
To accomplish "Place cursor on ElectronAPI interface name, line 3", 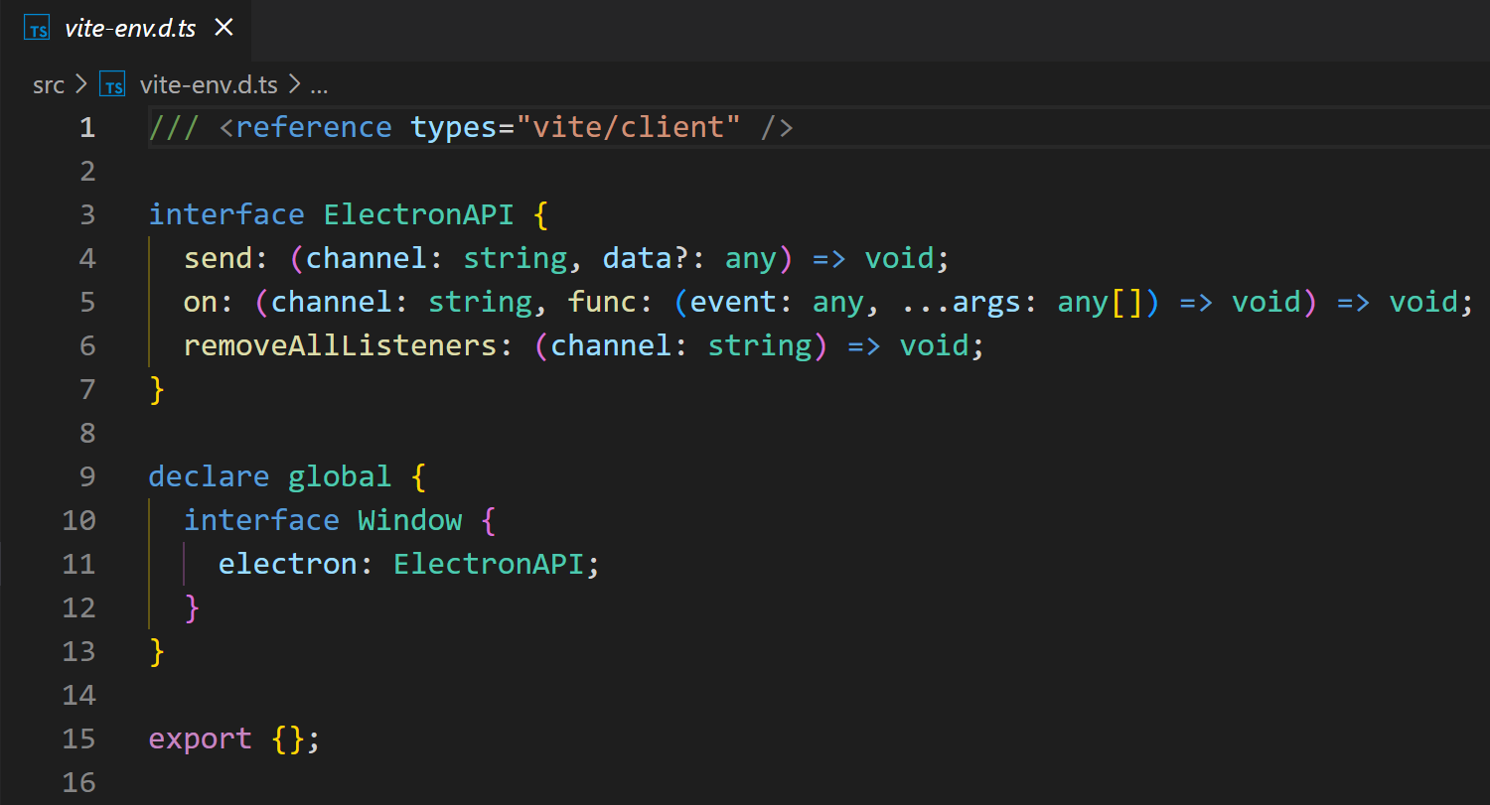I will [x=418, y=214].
